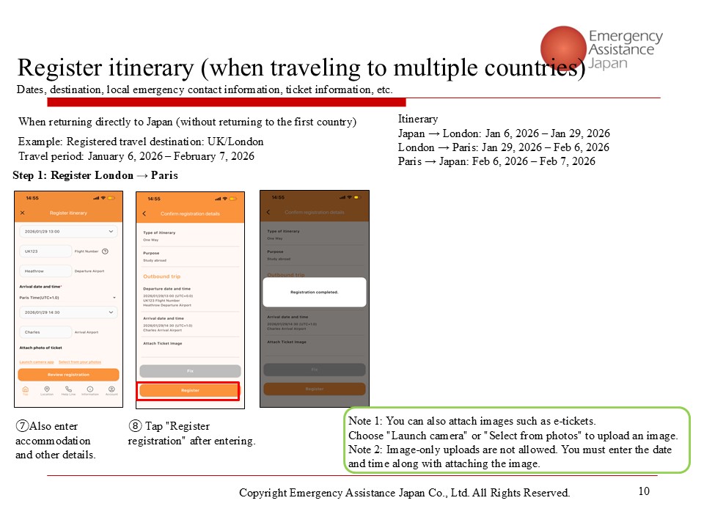The height and width of the screenshot is (528, 704).
Task: Tap the Flight Number help question mark icon
Action: (x=105, y=251)
